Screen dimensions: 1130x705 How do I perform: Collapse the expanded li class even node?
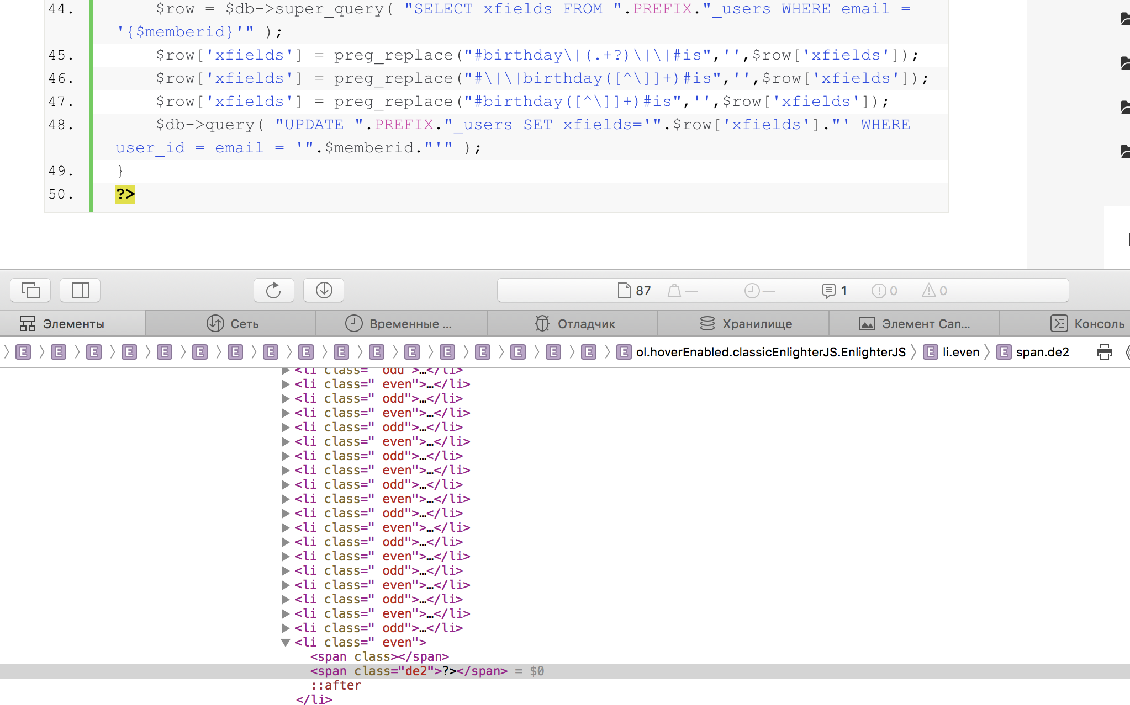pos(286,642)
